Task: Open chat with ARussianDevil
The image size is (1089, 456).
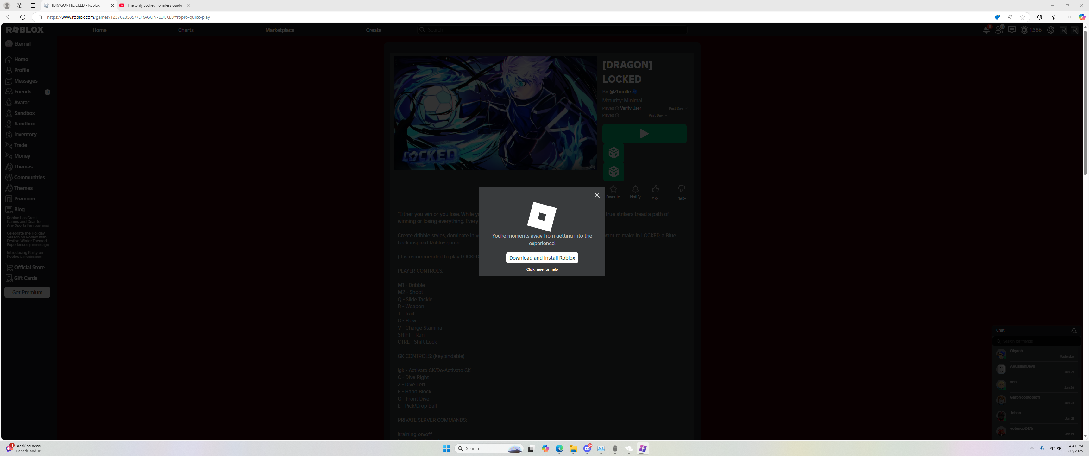Action: point(1036,369)
